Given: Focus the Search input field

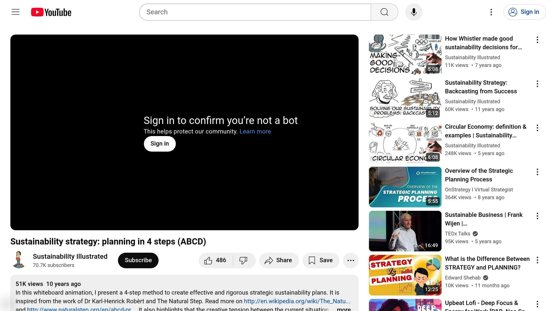Looking at the screenshot, I should (x=255, y=12).
